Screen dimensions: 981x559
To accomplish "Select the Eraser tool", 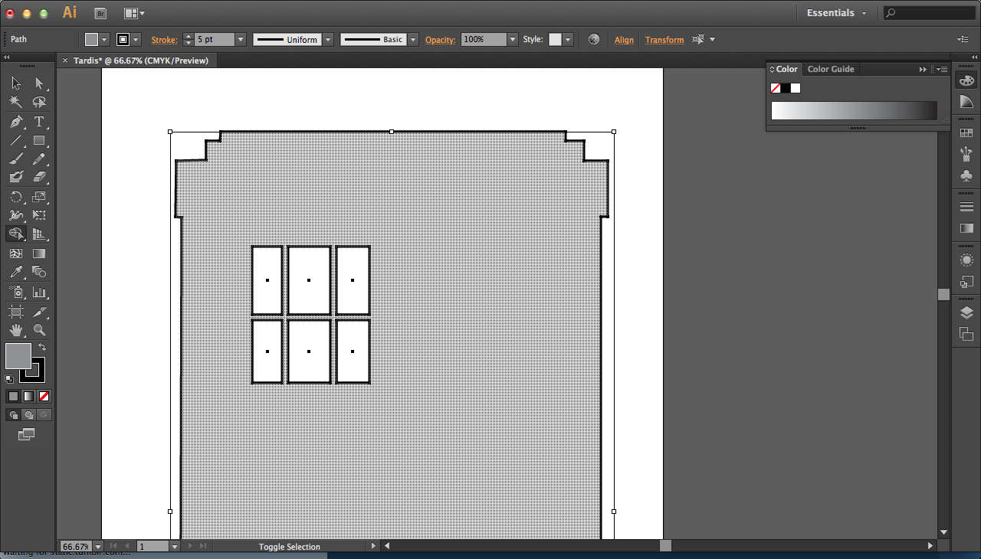I will (39, 177).
